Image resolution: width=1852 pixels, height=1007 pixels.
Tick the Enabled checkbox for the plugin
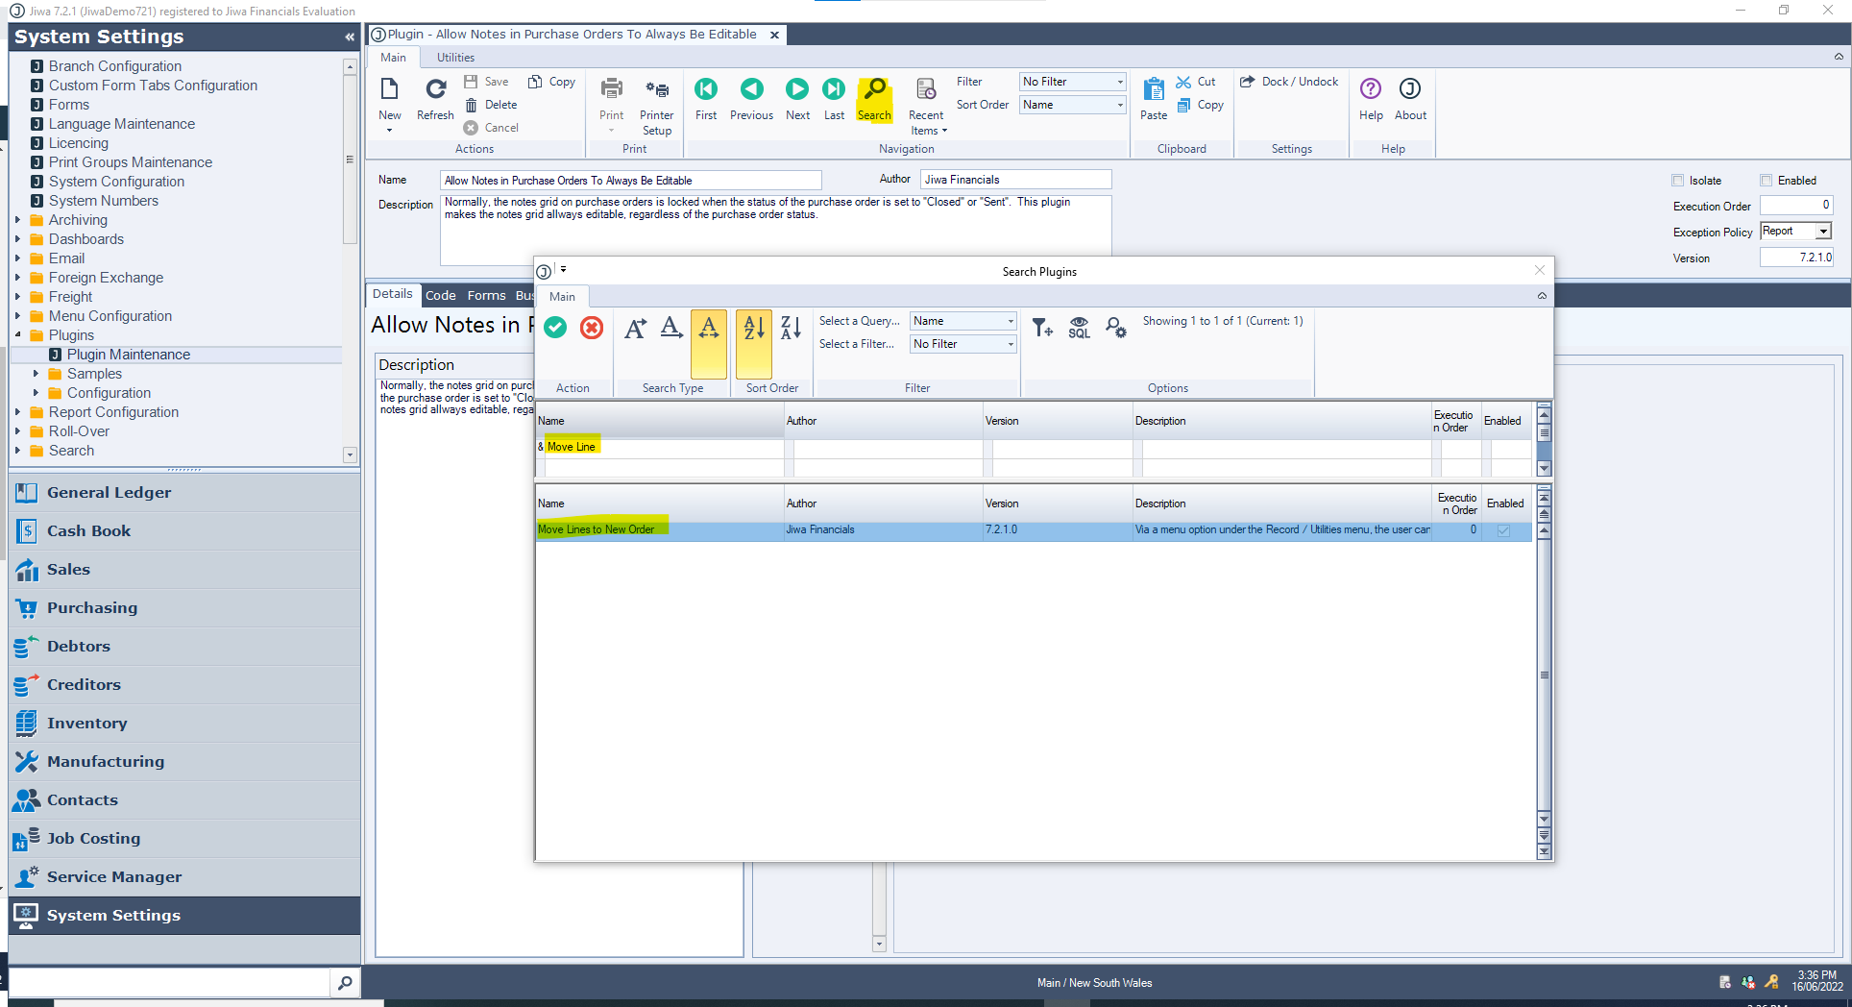(1766, 181)
